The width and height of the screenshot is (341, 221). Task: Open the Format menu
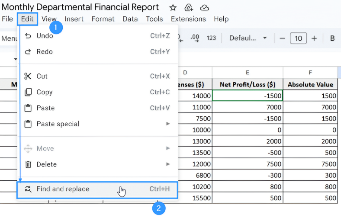pyautogui.click(x=103, y=19)
